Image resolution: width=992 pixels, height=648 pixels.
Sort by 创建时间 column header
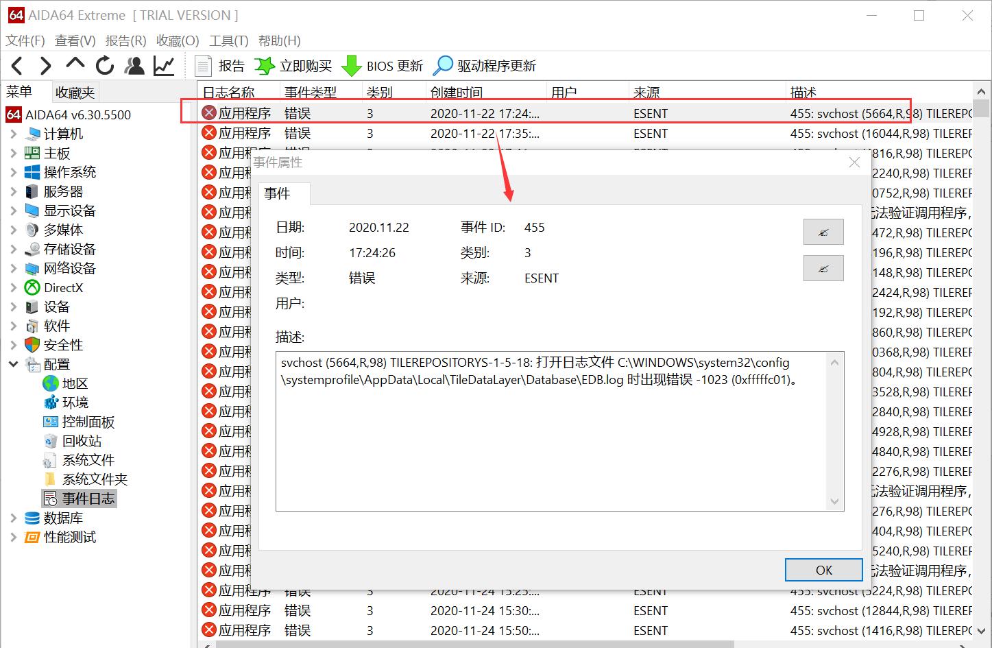tap(485, 92)
